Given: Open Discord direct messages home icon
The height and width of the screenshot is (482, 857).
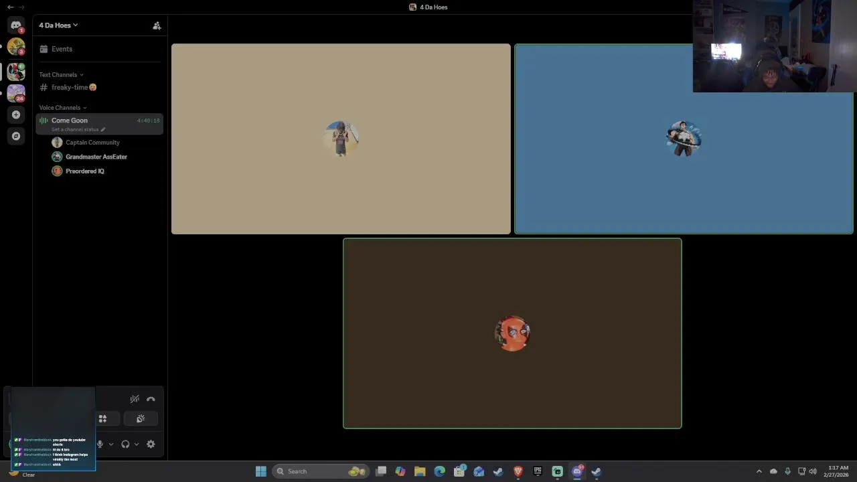Looking at the screenshot, I should (16, 25).
